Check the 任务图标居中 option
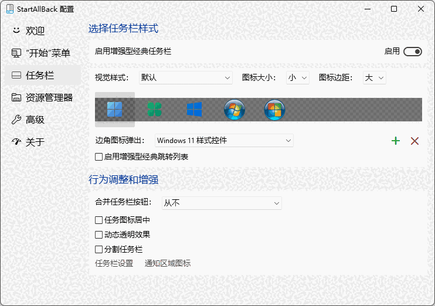This screenshot has height=306, width=435. [x=98, y=220]
